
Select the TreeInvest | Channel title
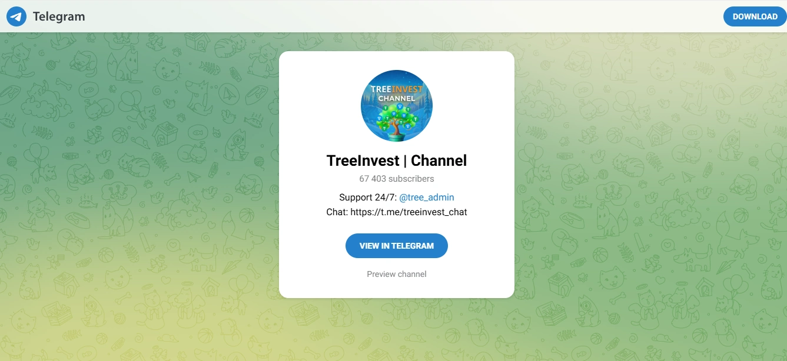pyautogui.click(x=397, y=161)
